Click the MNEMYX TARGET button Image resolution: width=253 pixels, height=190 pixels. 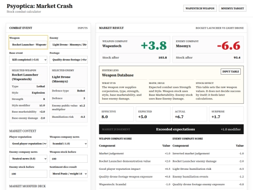232,8
